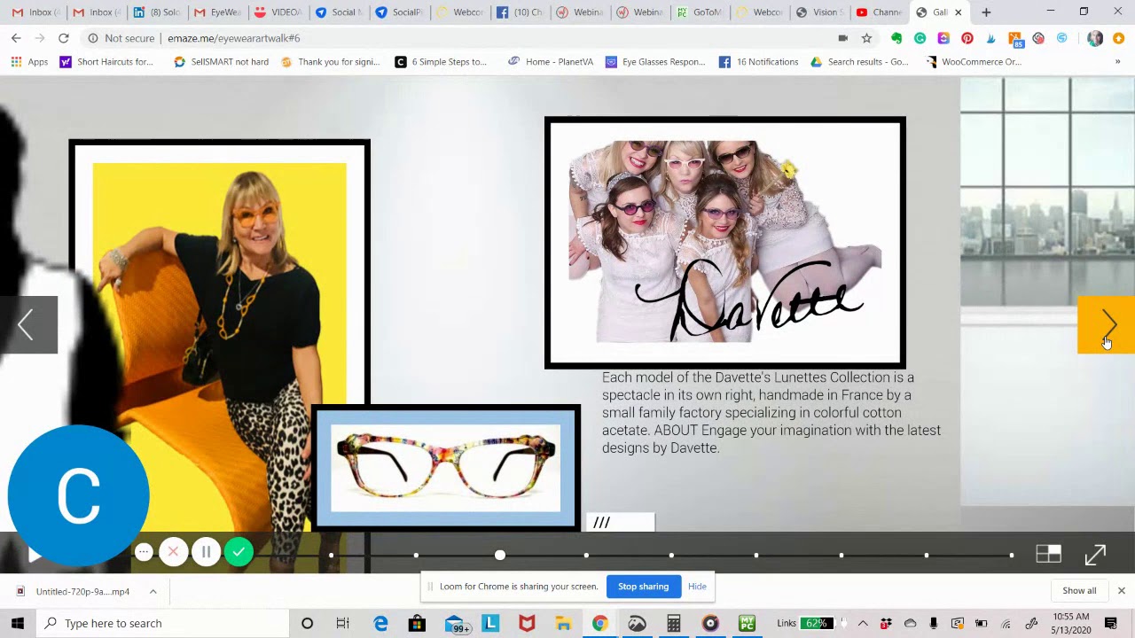Show hidden system tray icons
The width and height of the screenshot is (1135, 638).
coord(863,623)
